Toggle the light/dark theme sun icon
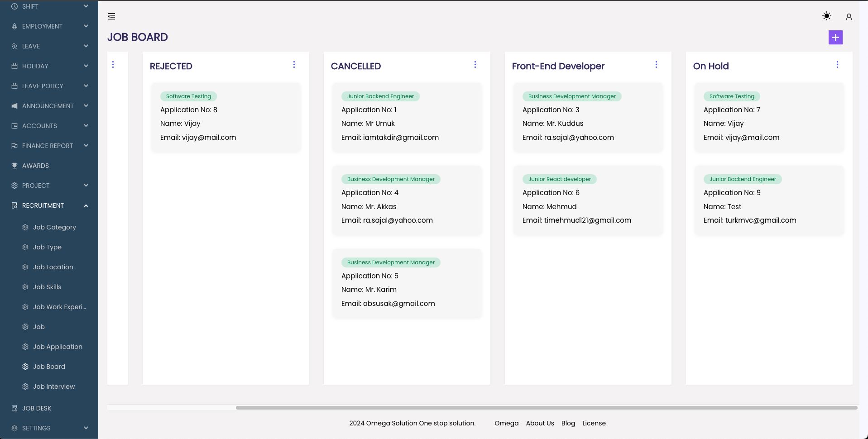The image size is (868, 439). coord(826,16)
